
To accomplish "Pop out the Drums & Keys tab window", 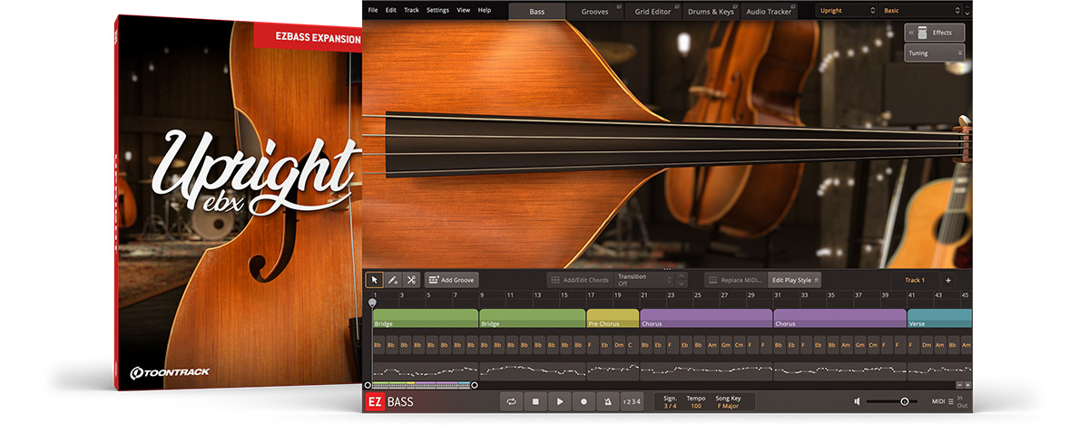I will 737,5.
